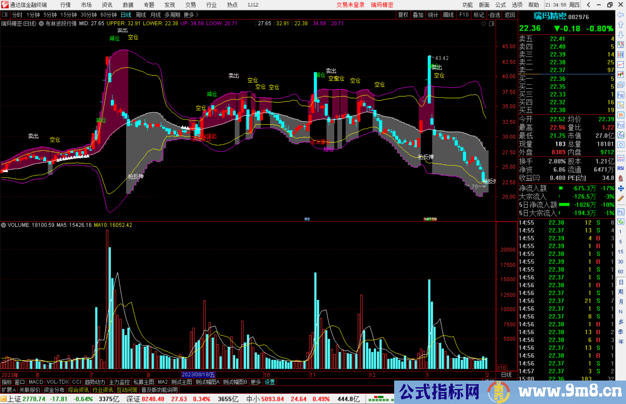This screenshot has height=404, width=626.
Task: Switch to the MACD indicator tab
Action: 36,382
